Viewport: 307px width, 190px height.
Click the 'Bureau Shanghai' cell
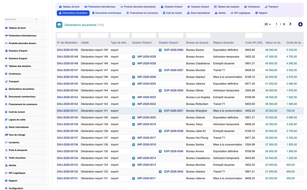(x=197, y=111)
